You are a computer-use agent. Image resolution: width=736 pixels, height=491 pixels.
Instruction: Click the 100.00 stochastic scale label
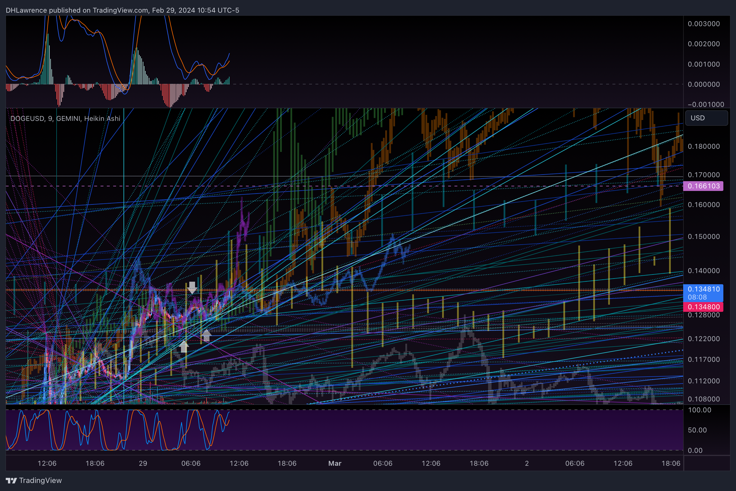tap(699, 410)
